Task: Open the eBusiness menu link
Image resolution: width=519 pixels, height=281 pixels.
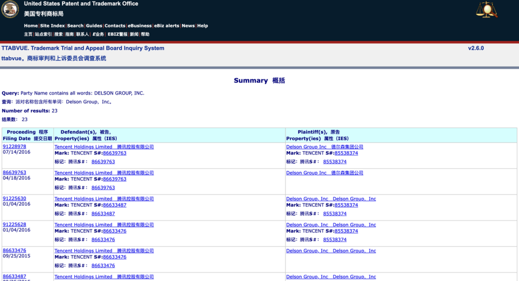Action: point(140,26)
